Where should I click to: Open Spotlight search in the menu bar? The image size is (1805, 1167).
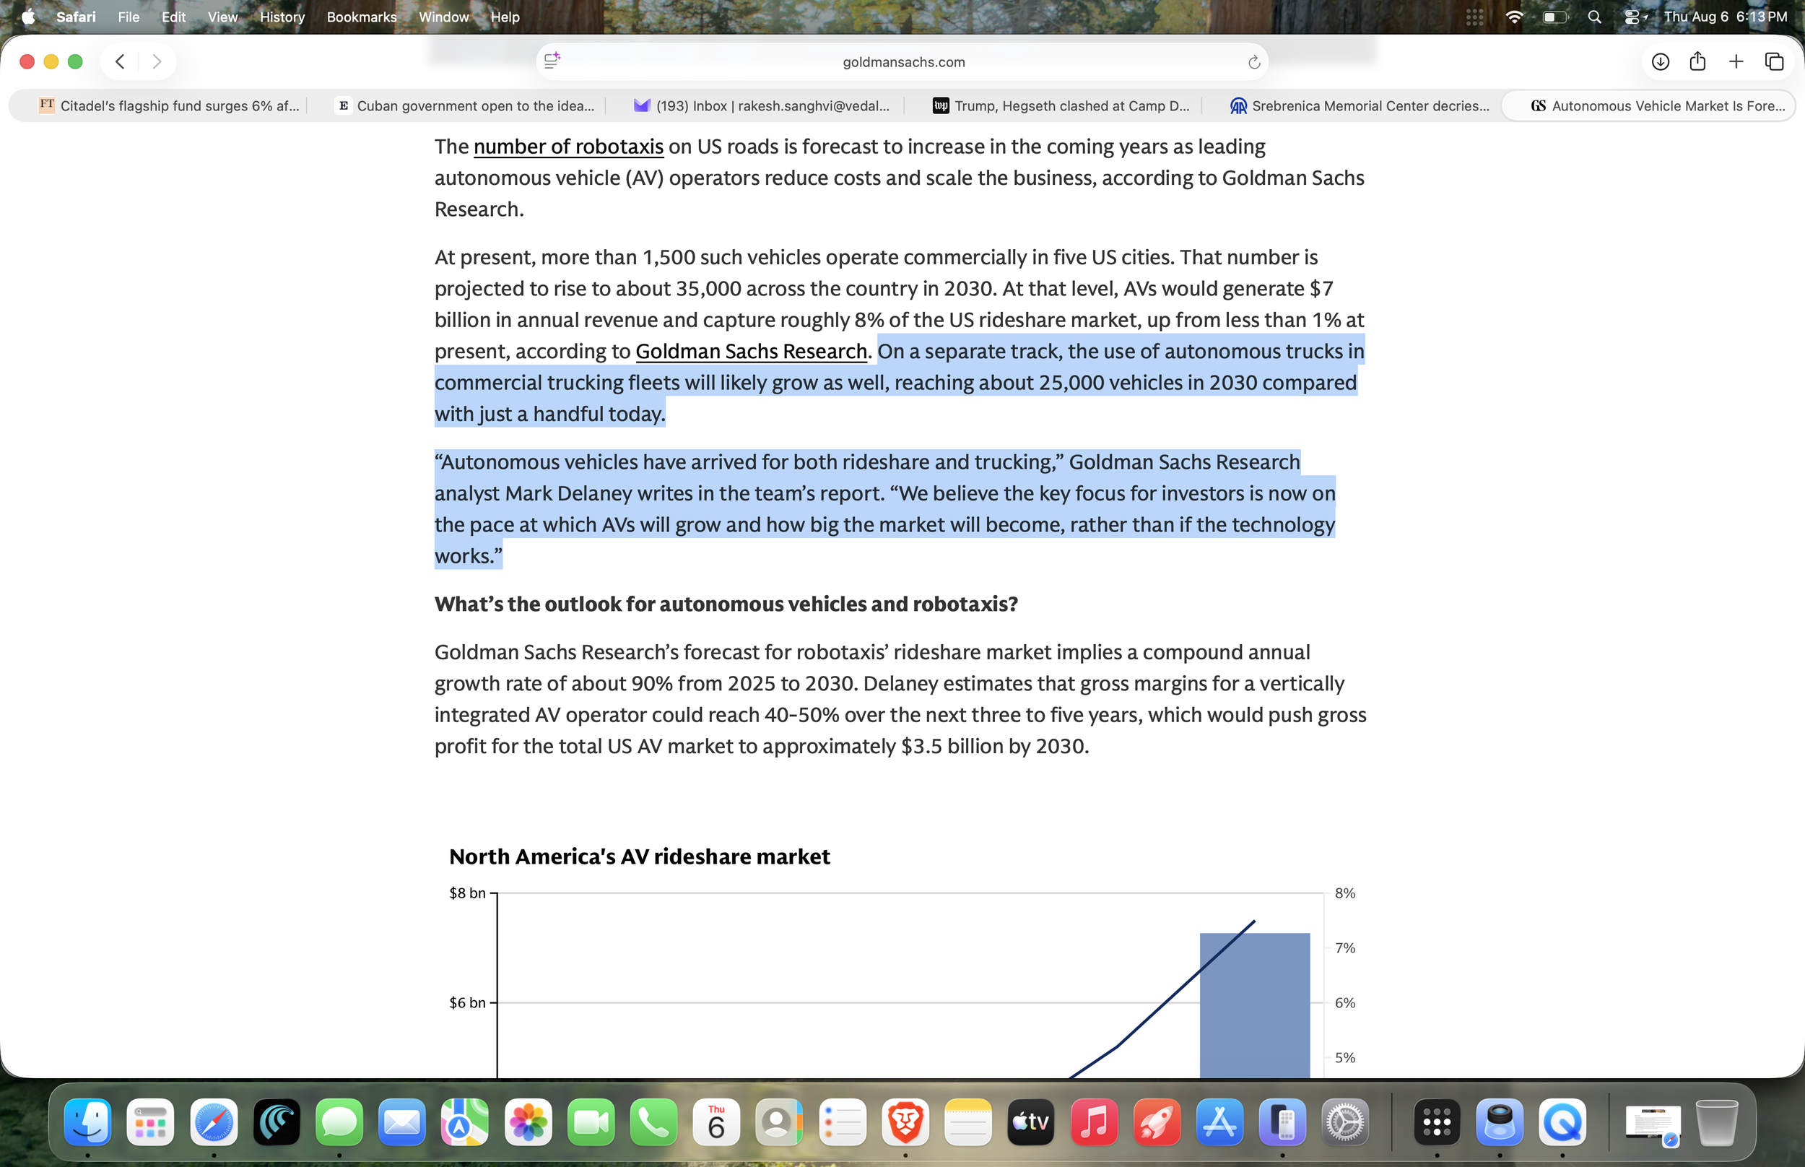tap(1594, 17)
